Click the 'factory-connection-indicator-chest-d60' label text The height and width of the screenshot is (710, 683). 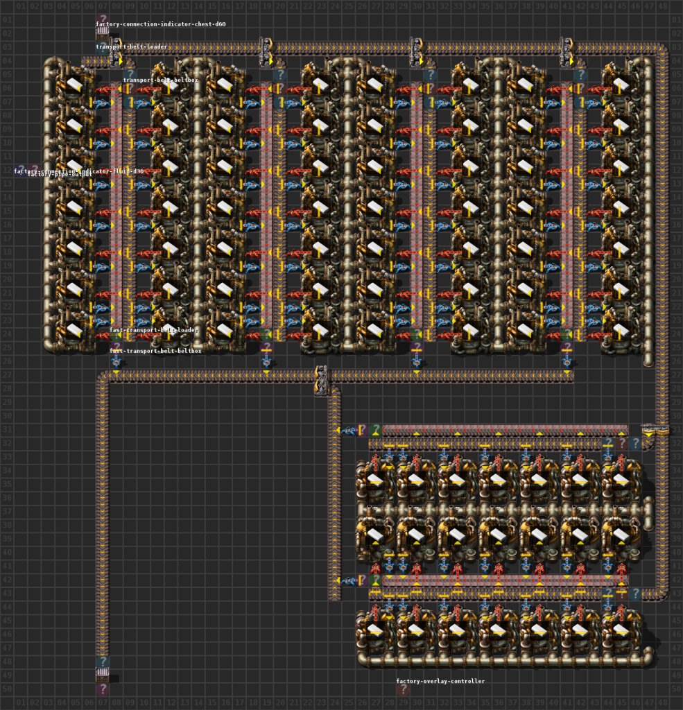[x=160, y=24]
